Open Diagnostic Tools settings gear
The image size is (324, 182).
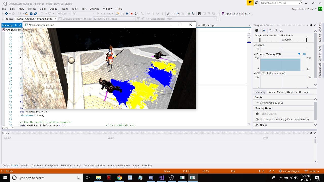256,30
